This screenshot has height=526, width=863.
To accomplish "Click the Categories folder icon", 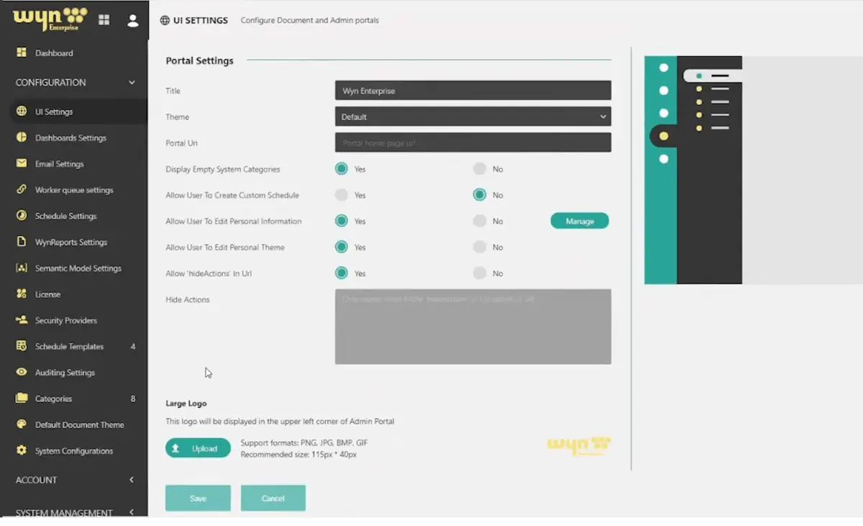I will (x=22, y=399).
